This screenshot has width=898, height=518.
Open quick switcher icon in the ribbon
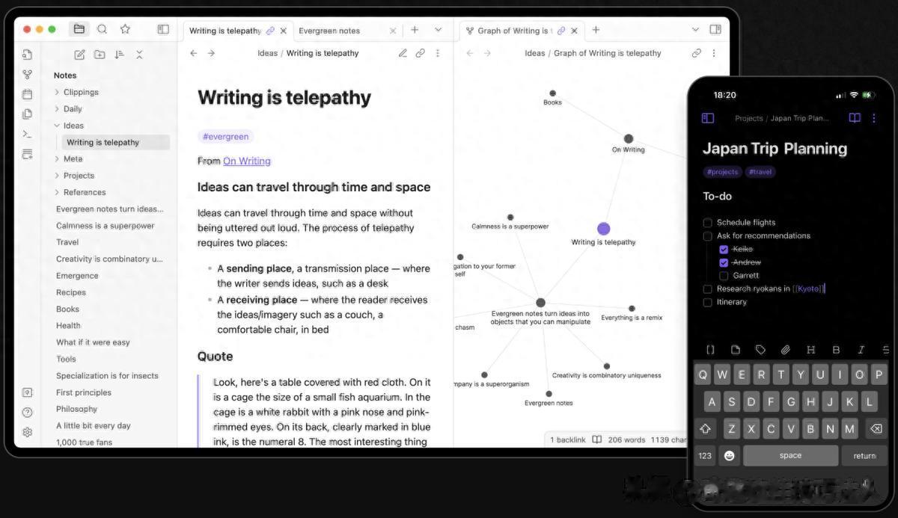[27, 55]
